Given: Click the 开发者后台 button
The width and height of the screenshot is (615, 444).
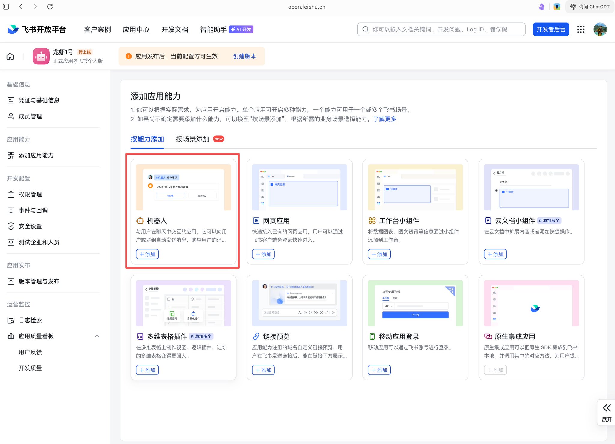Looking at the screenshot, I should (551, 29).
